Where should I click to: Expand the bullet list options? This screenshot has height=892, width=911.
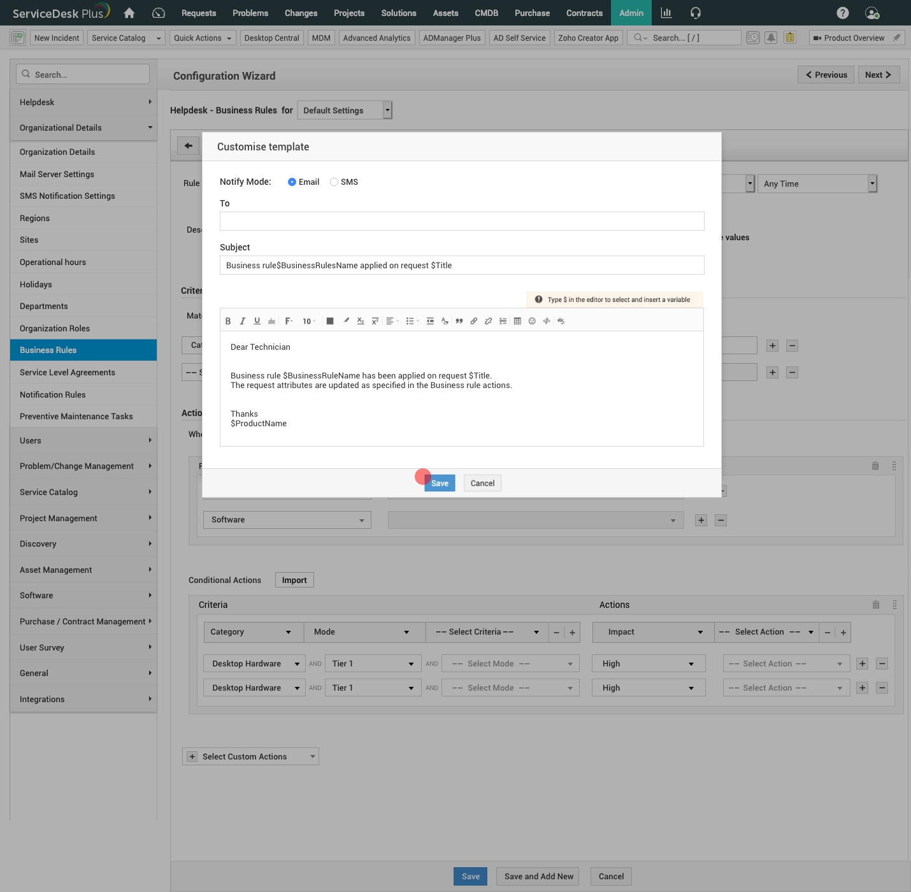(412, 321)
